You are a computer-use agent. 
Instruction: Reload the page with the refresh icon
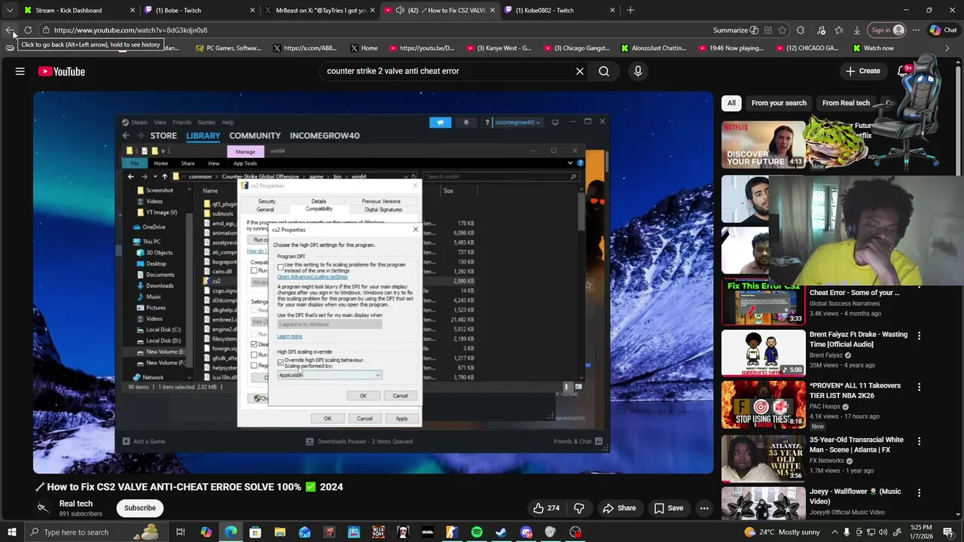[x=28, y=30]
